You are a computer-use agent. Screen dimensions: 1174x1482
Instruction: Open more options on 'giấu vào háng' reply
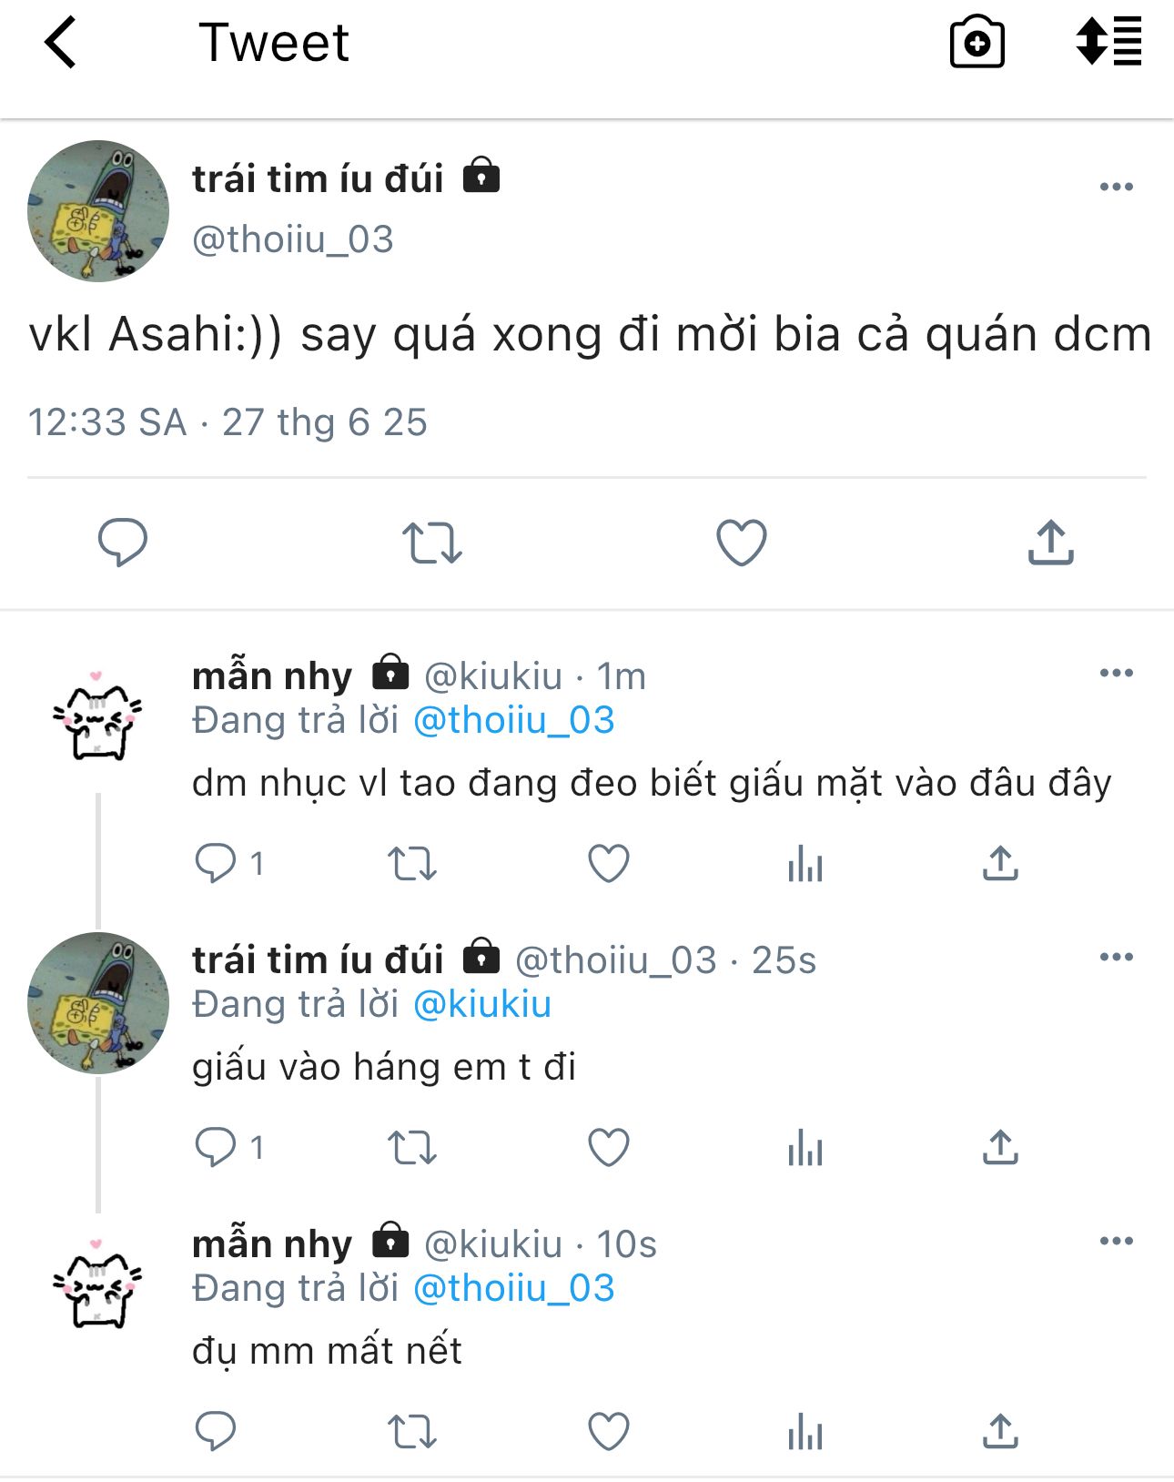point(1116,957)
